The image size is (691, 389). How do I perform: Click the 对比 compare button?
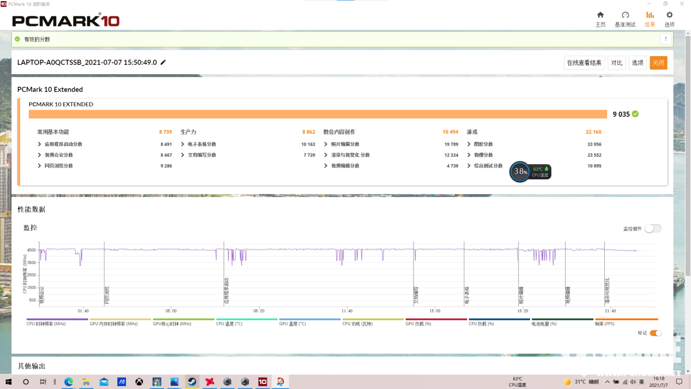tap(617, 63)
